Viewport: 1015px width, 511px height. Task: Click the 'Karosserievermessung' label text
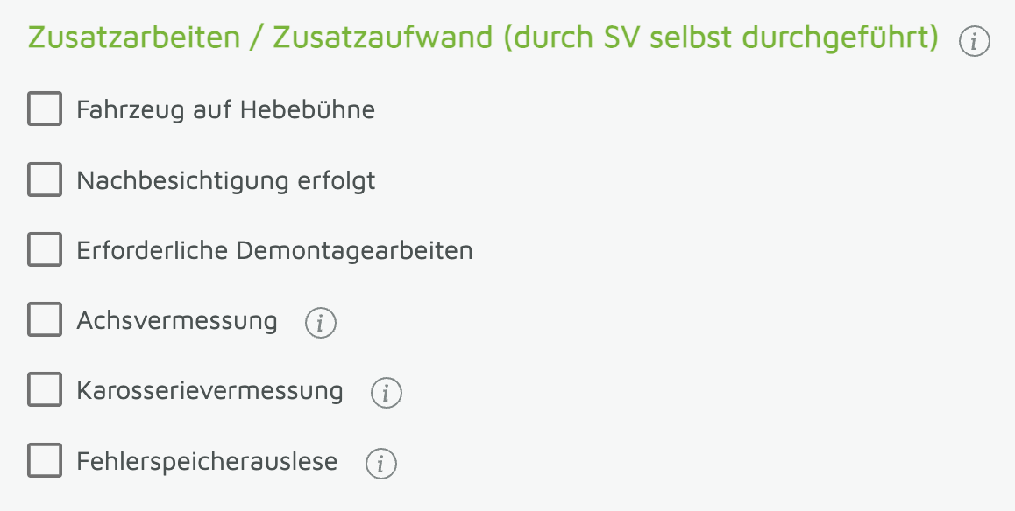pos(209,390)
